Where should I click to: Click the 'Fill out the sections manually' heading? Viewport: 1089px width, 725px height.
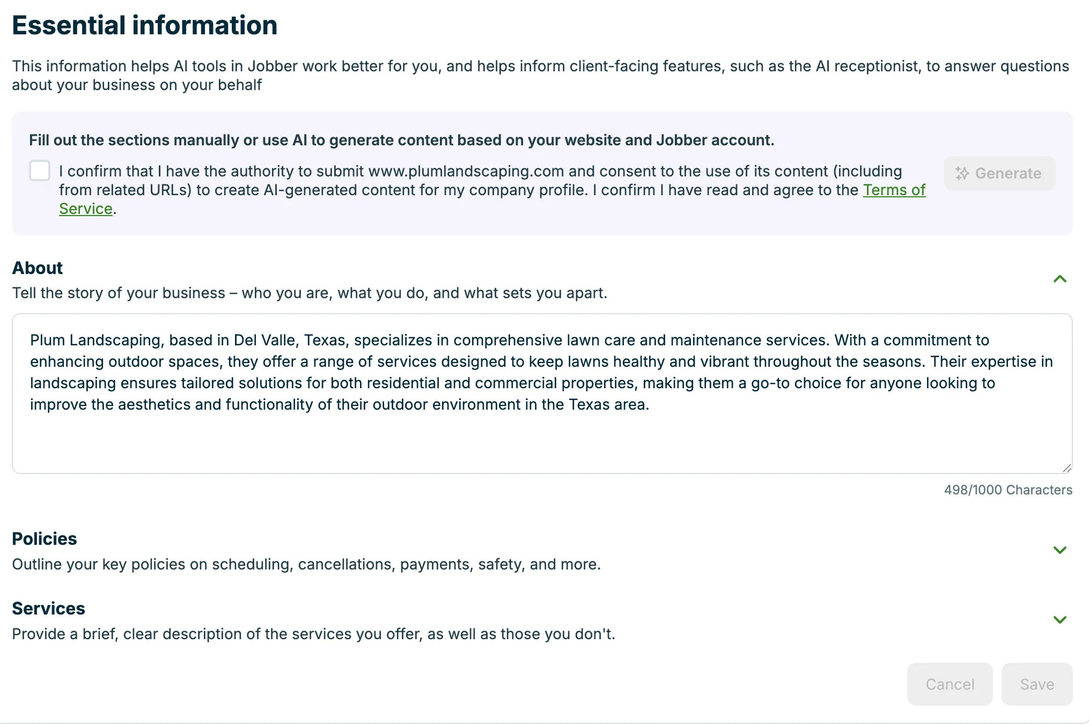pyautogui.click(x=402, y=140)
